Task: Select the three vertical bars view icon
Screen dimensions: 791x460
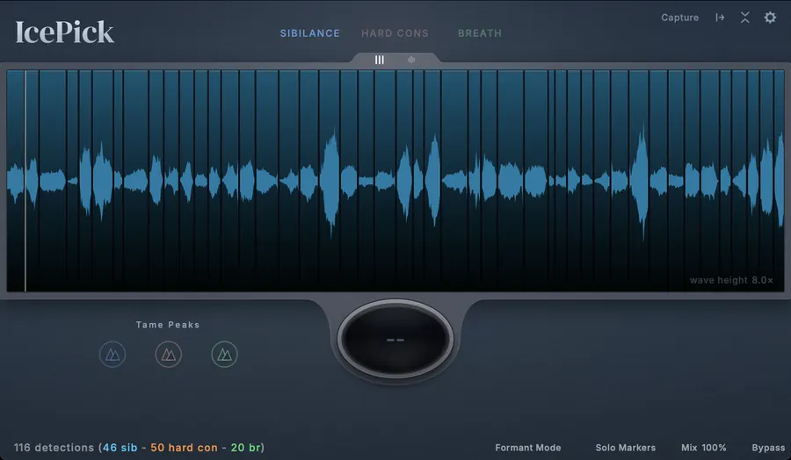Action: pos(380,60)
